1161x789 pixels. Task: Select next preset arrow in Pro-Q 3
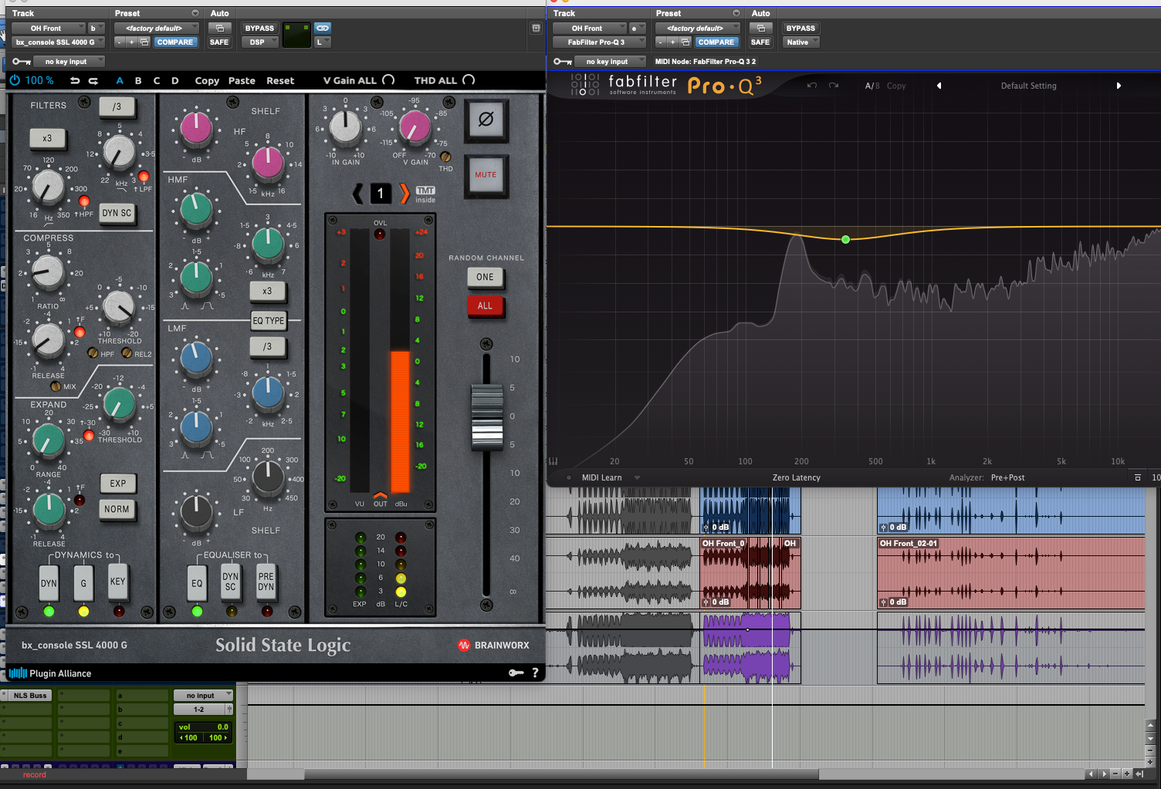[x=1119, y=86]
